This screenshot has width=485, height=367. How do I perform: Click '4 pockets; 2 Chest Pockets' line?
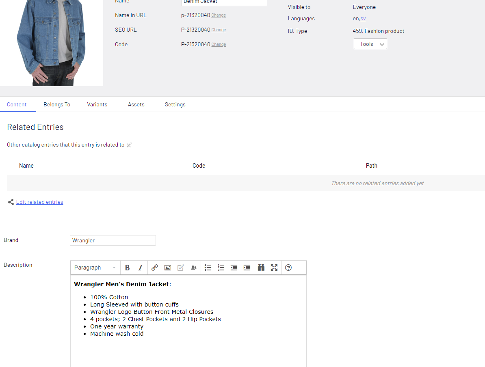156,319
